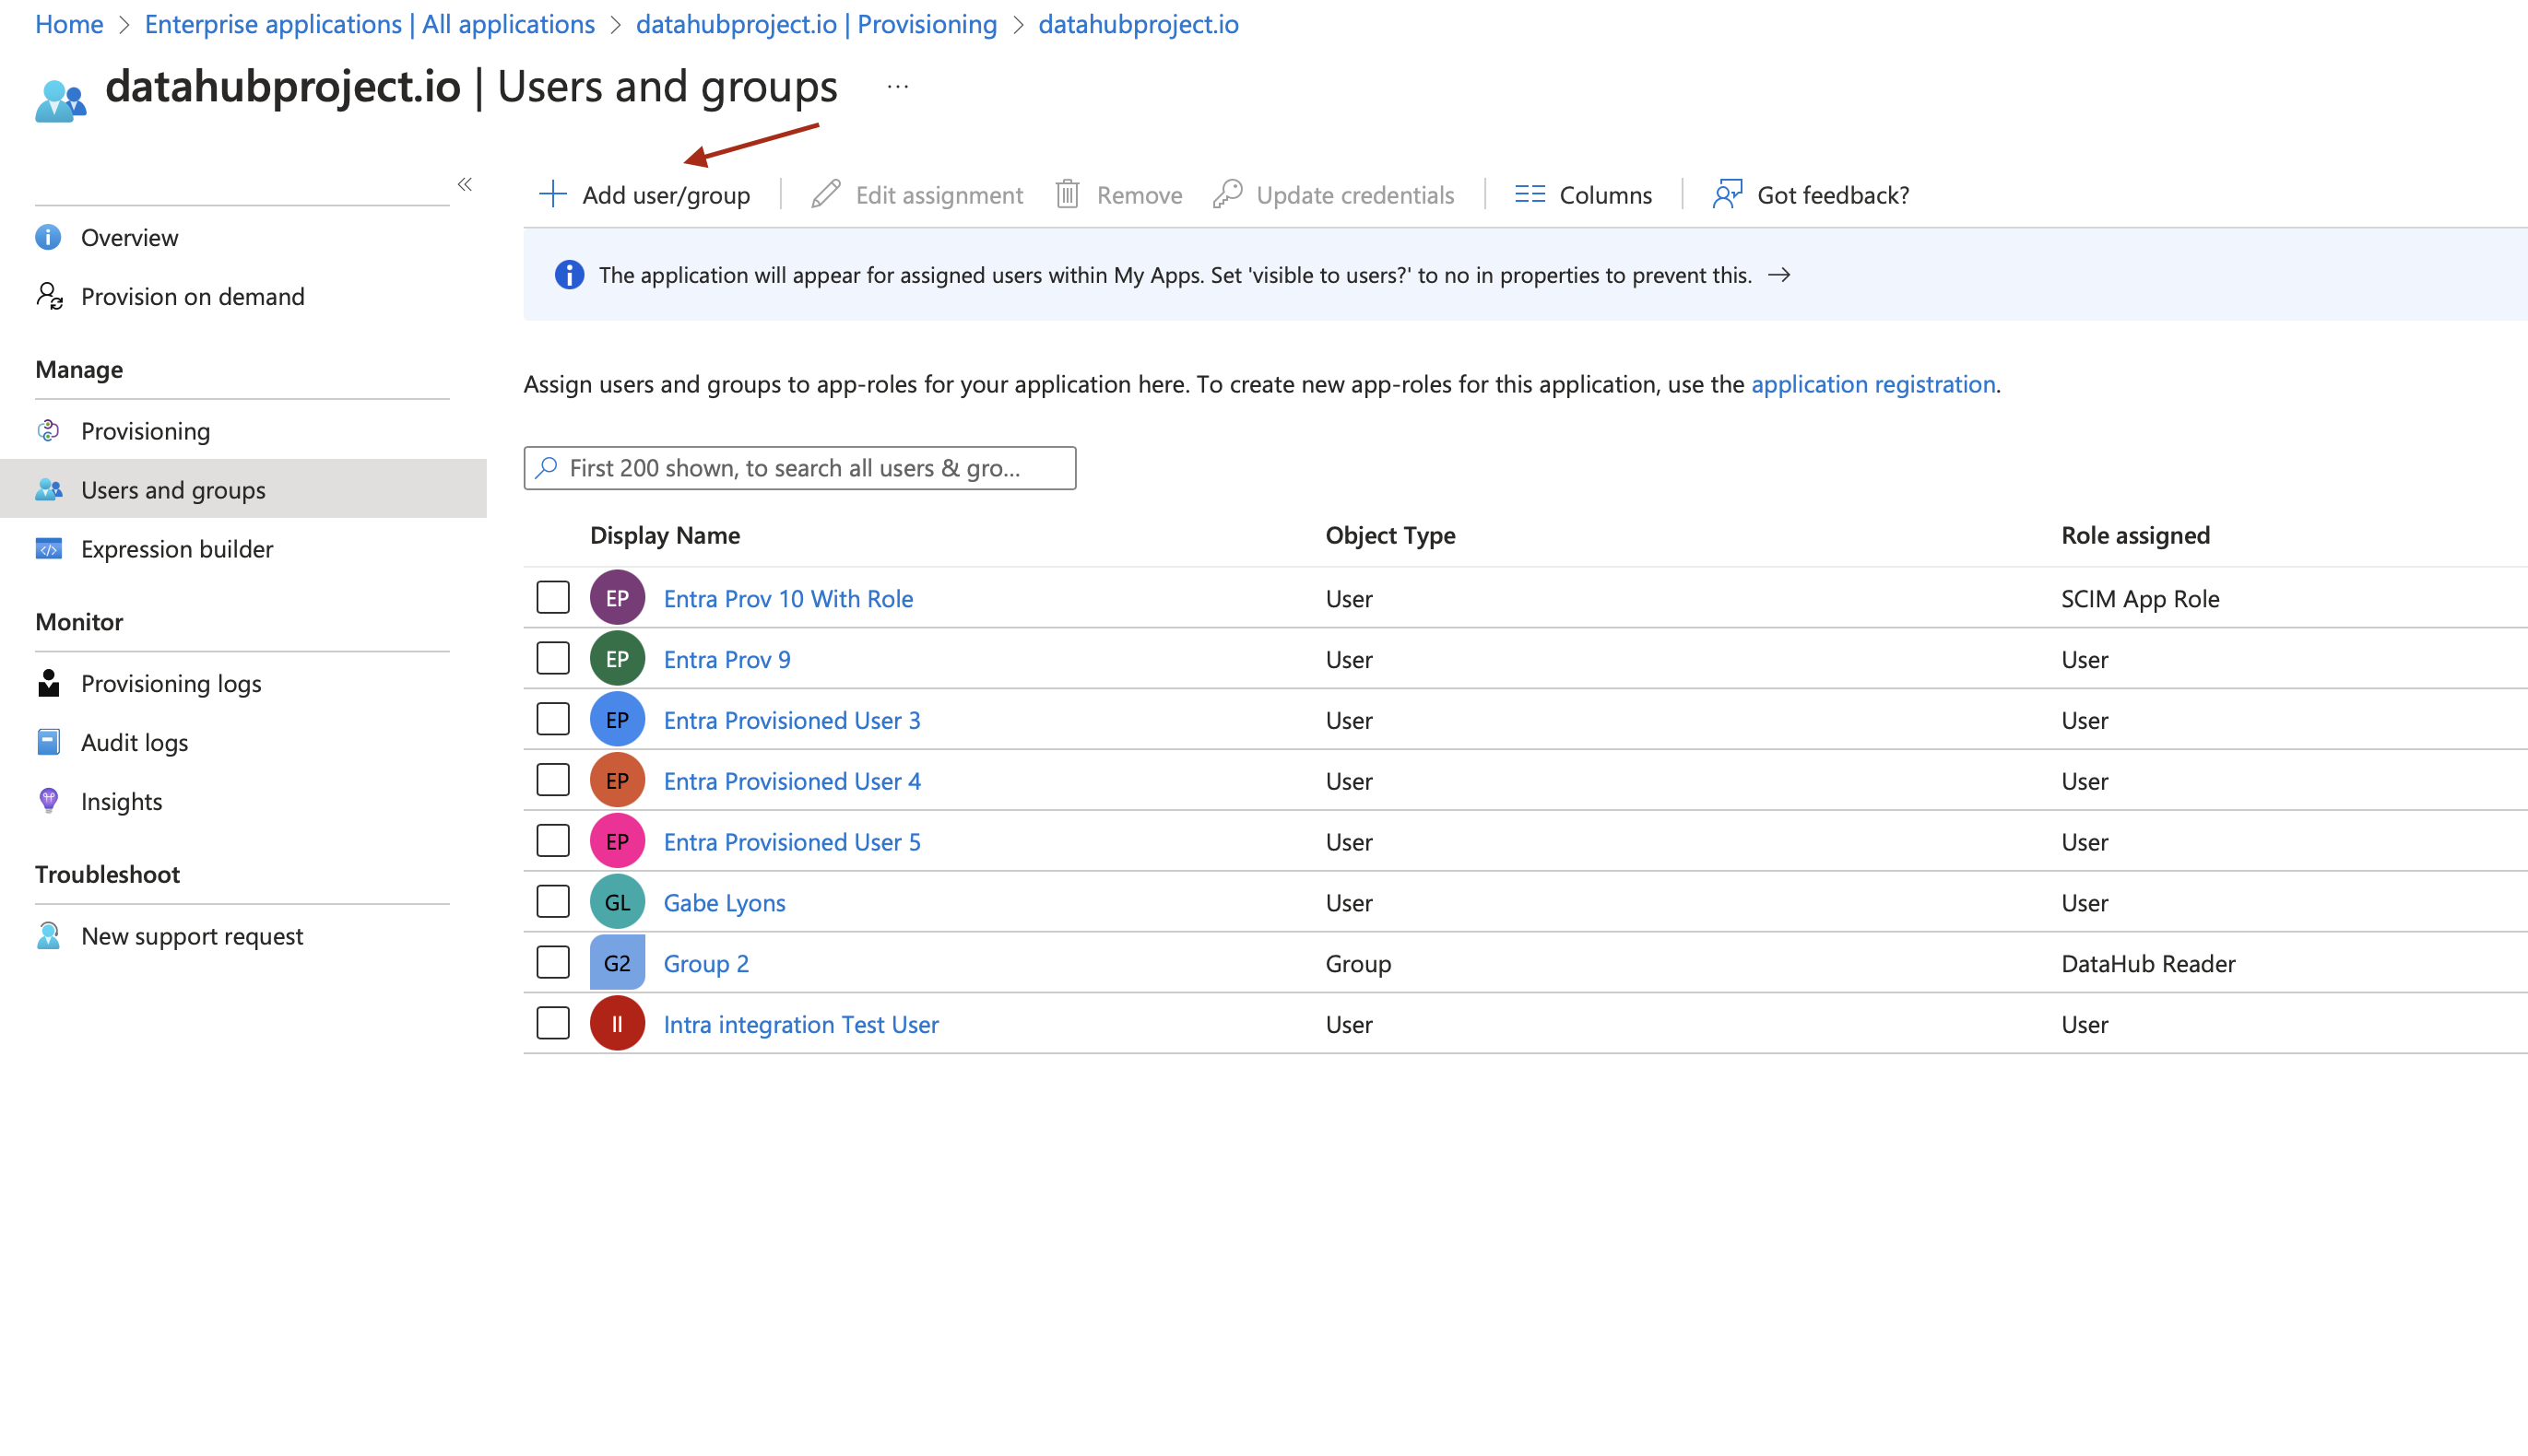Navigate to Enterprise applications breadcrumb
The height and width of the screenshot is (1456, 2528).
pyautogui.click(x=369, y=24)
